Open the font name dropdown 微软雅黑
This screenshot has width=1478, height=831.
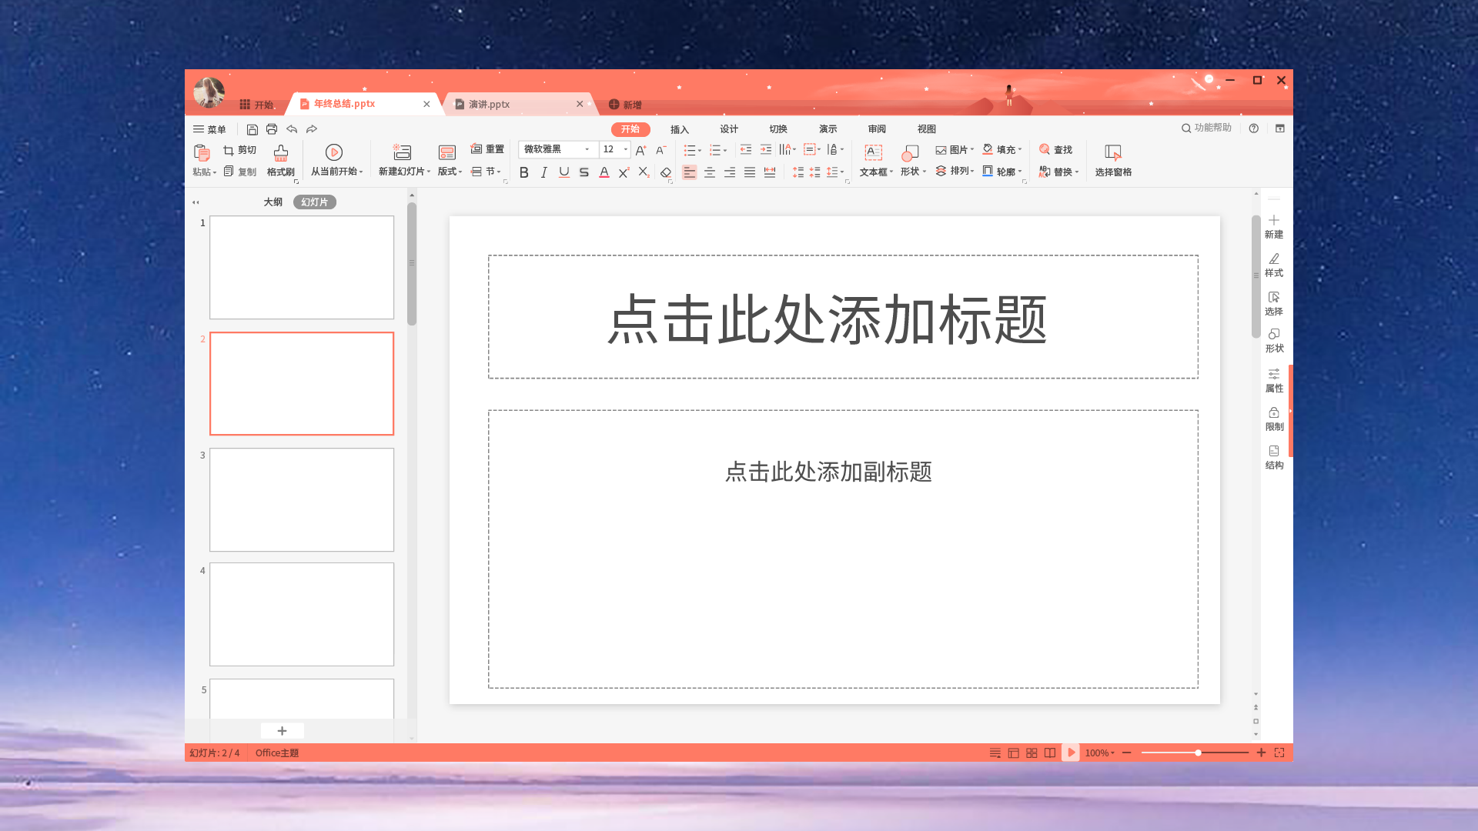coord(587,149)
